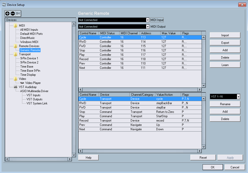
Task: Click the Devices tree horizontal scrollbar
Action: coord(38,159)
